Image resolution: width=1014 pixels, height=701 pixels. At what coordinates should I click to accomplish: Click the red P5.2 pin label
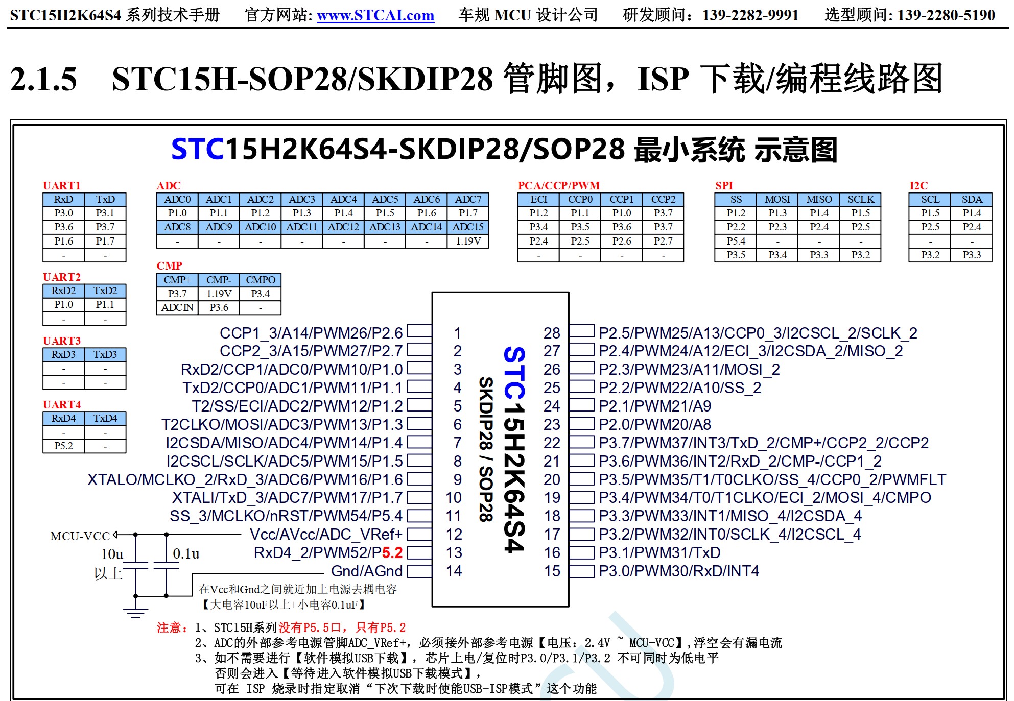(392, 553)
